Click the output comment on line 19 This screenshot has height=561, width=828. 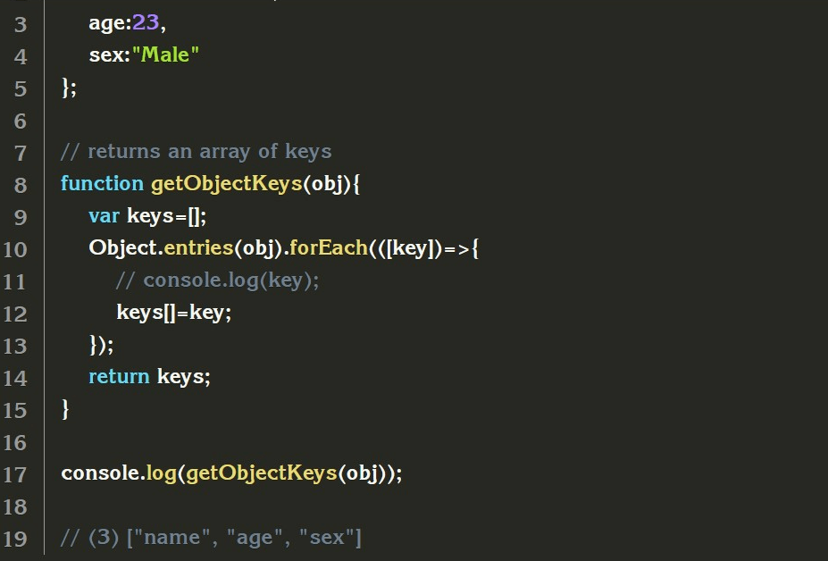(x=211, y=538)
